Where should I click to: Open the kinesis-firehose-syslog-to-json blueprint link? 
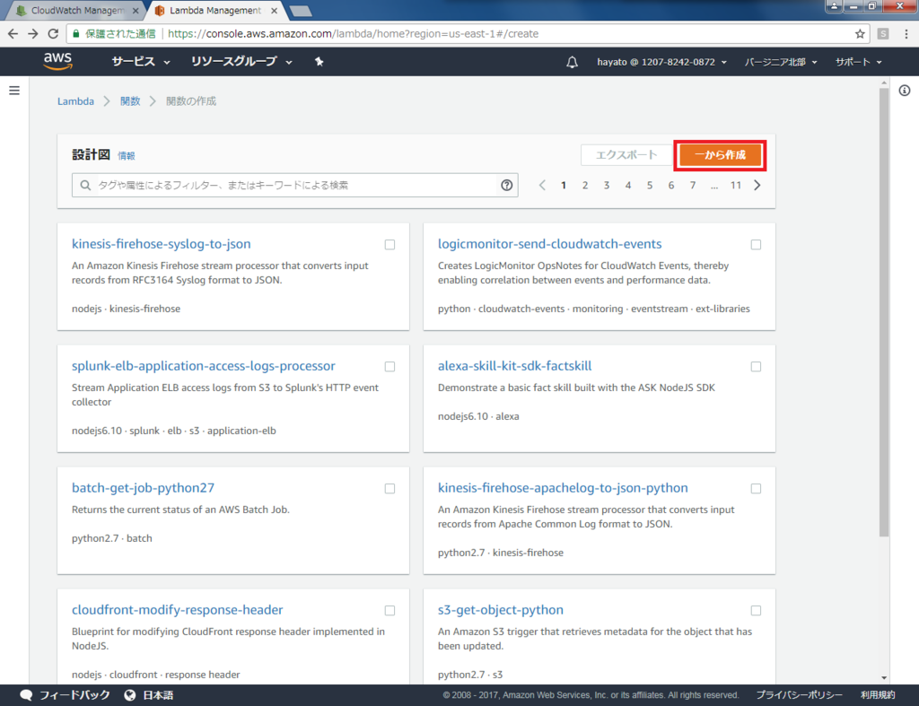click(162, 244)
